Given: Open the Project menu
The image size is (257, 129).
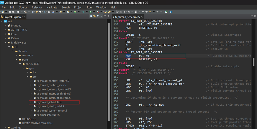Looking at the screenshot, I should pyautogui.click(x=78, y=7).
